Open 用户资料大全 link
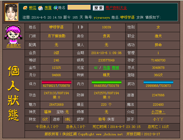Screen dimensions: 183x140 pos(116,8)
